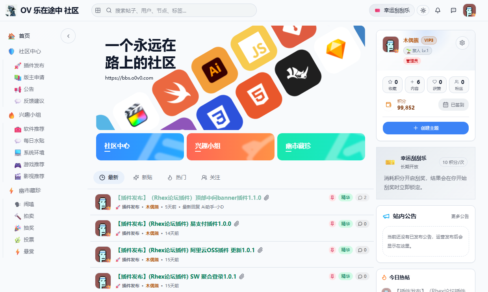The width and height of the screenshot is (488, 292).
Task: Open the messages chat icon
Action: (453, 10)
